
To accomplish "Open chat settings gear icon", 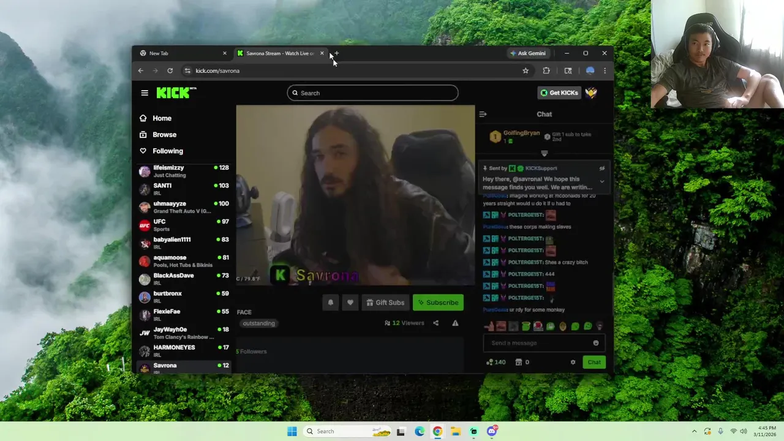I will [573, 362].
